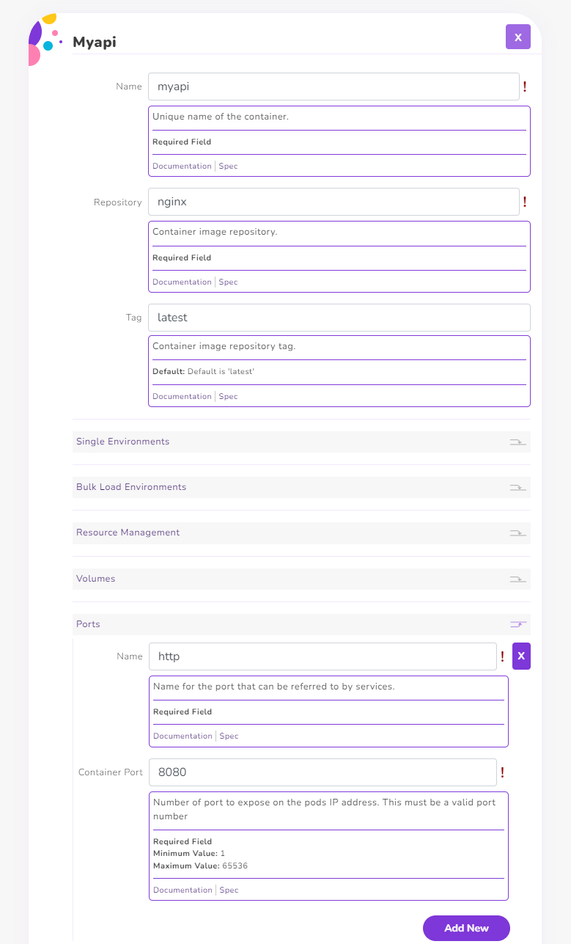Click required marker beside port Name field
Screen dimensions: 571x944
click(x=502, y=656)
